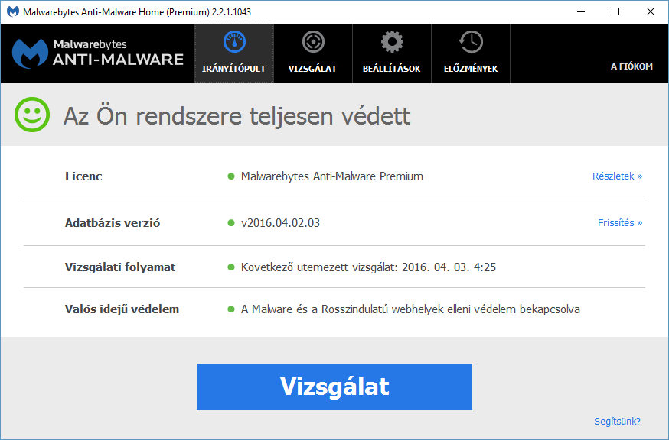Click the Licenc row label
The height and width of the screenshot is (440, 669).
83,176
